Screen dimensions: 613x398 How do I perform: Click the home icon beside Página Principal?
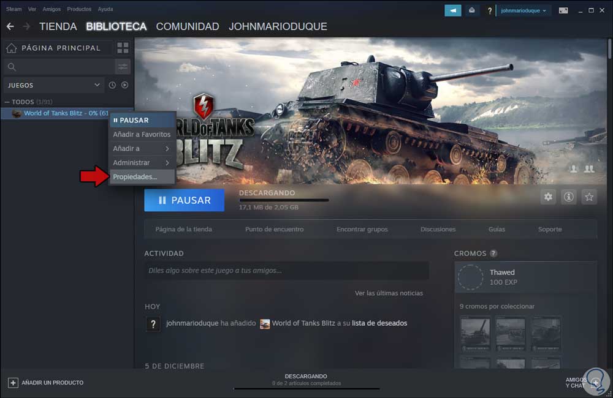(11, 48)
